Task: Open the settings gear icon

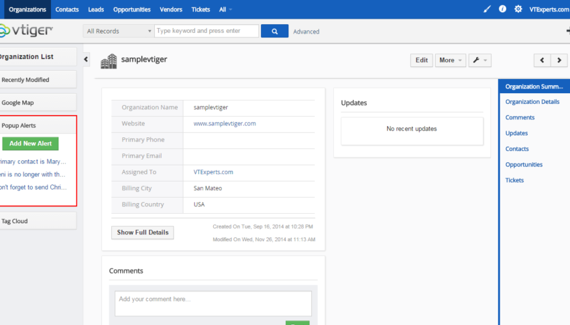Action: click(518, 9)
